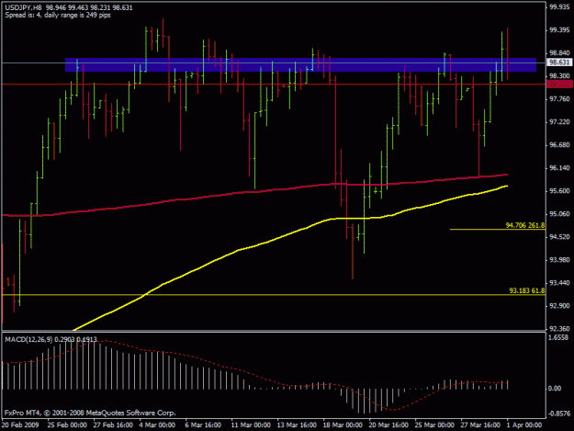Select the 94.706 261.8 Fibonacci label

(x=525, y=225)
